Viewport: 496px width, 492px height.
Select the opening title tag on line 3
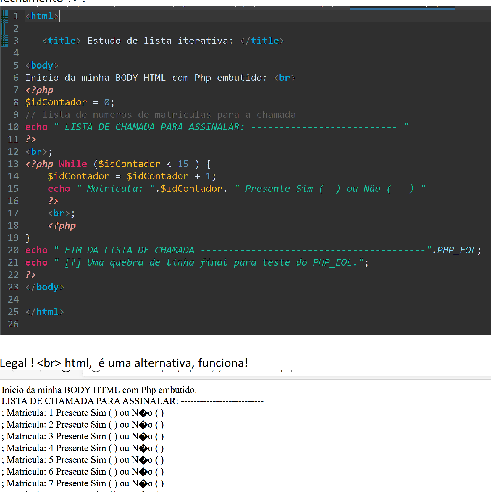coord(62,41)
